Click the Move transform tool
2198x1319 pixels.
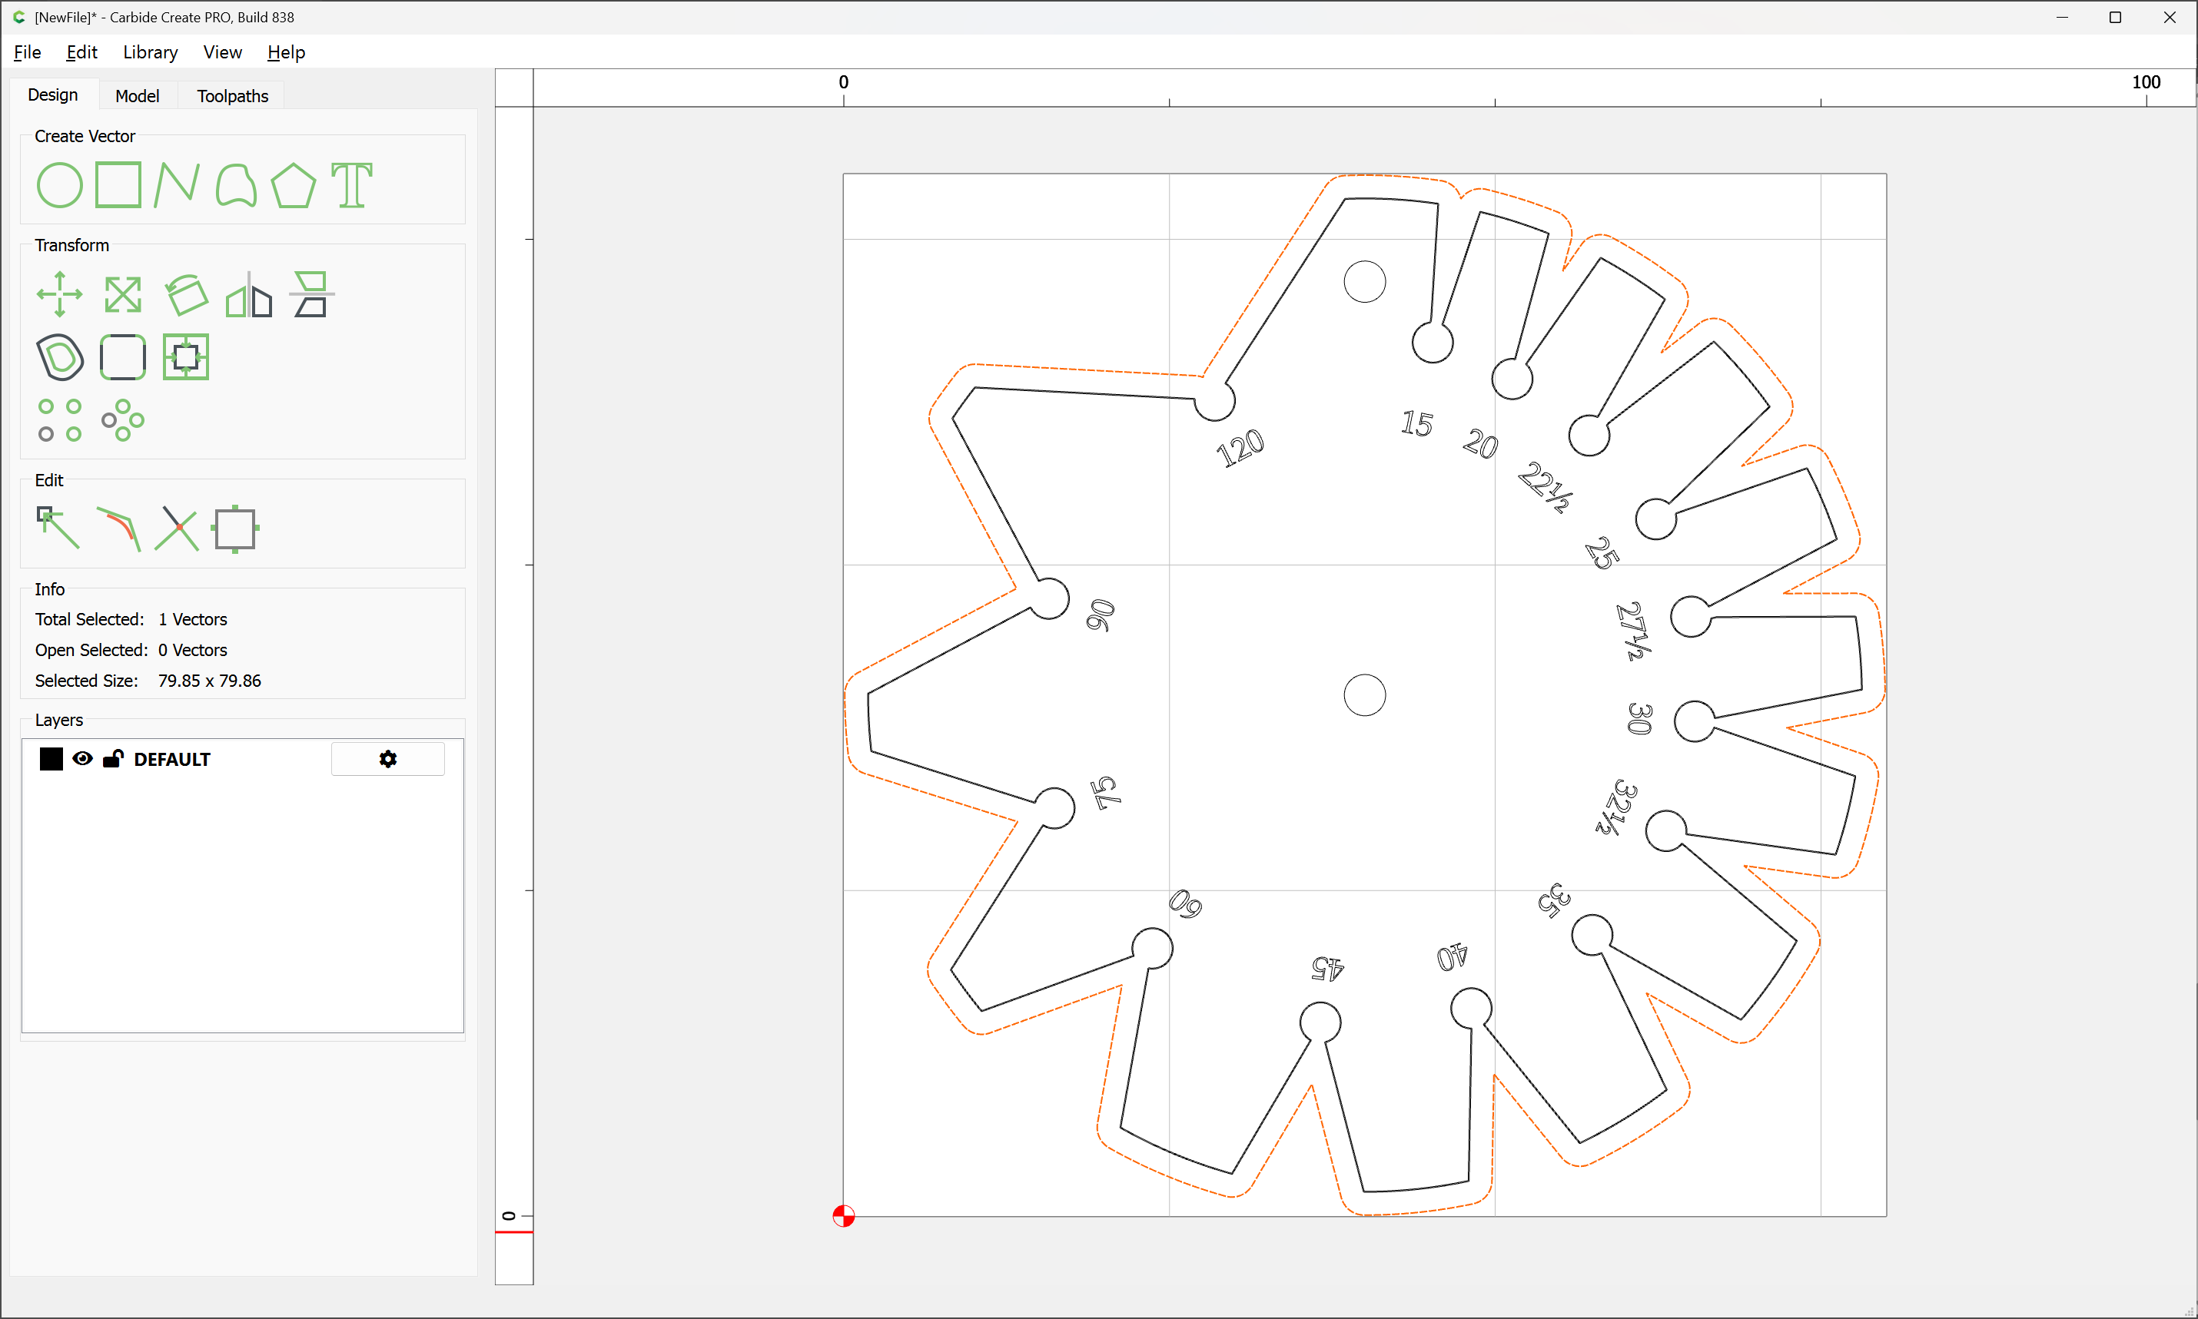coord(60,294)
